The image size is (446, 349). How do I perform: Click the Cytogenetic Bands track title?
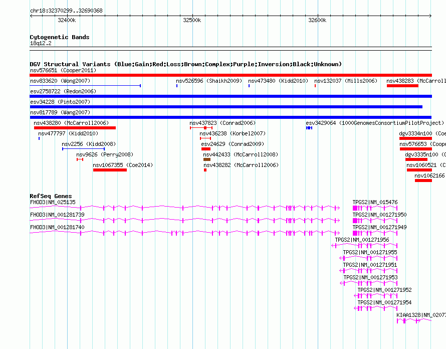[x=60, y=37]
